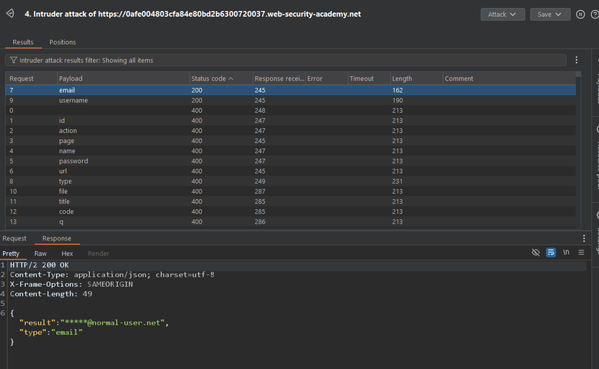
Task: Click the HTTP/2 200 OK response line
Action: pyautogui.click(x=39, y=264)
